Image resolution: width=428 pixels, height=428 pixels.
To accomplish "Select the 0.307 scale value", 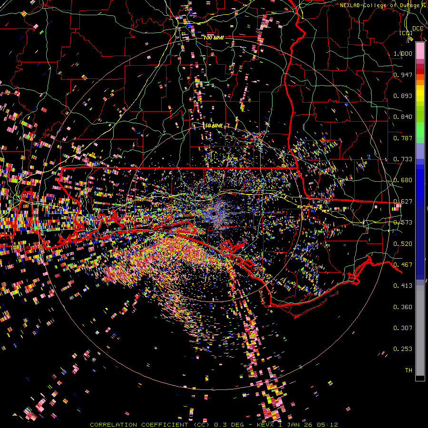I will point(403,328).
